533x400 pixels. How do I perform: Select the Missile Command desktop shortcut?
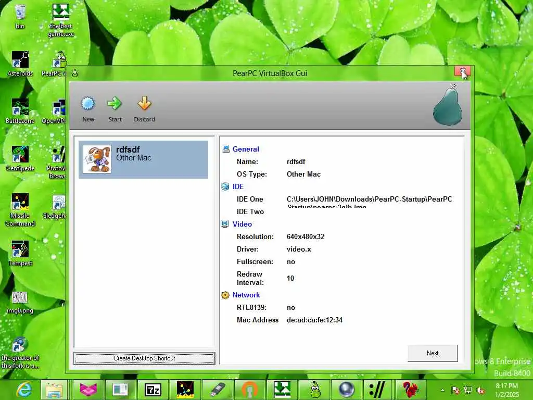pyautogui.click(x=20, y=209)
